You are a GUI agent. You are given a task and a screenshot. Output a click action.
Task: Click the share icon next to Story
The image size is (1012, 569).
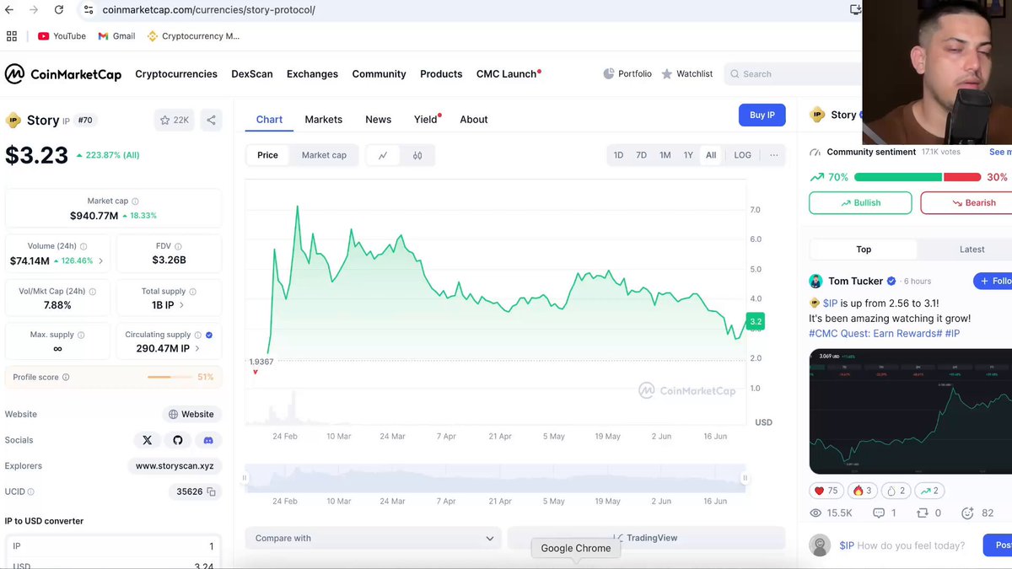tap(211, 121)
